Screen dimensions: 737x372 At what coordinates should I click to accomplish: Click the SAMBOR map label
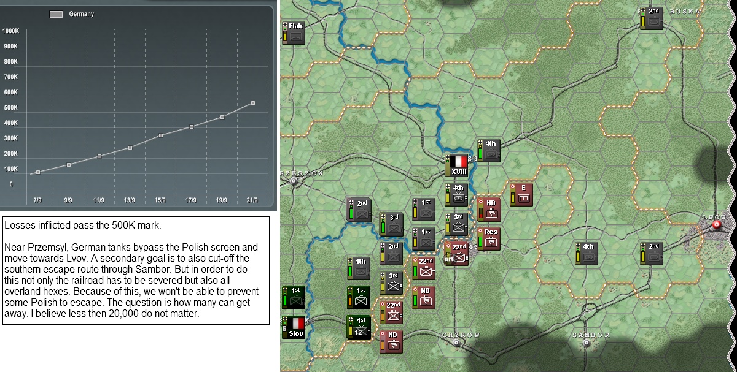click(591, 335)
